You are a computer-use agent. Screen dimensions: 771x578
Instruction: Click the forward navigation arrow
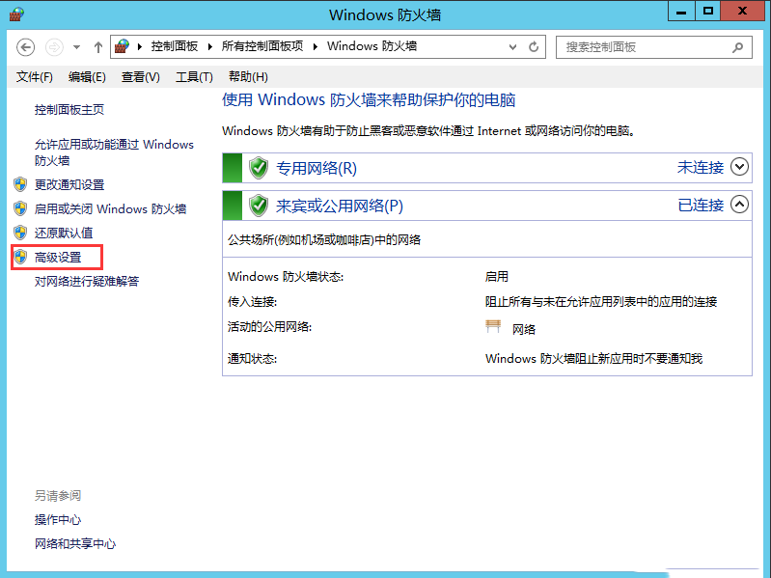point(54,47)
